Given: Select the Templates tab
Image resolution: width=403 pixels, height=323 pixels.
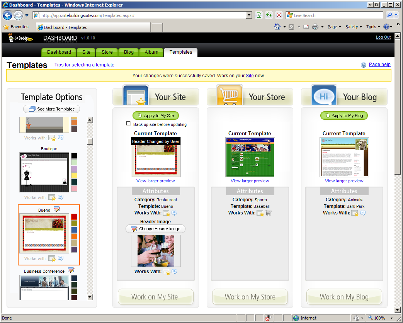Looking at the screenshot, I should [181, 52].
